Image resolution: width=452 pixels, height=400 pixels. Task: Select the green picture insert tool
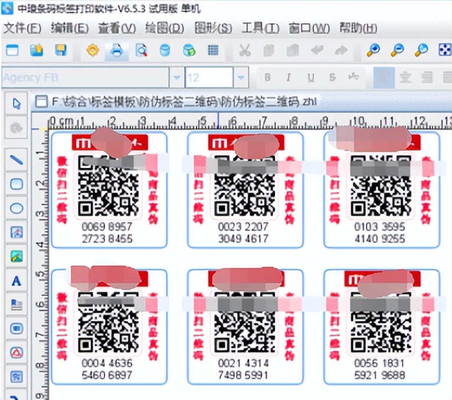(17, 256)
